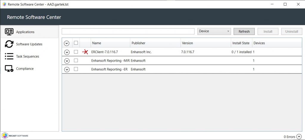Expand all rows via header chevron
The width and height of the screenshot is (305, 140).
coord(67,43)
